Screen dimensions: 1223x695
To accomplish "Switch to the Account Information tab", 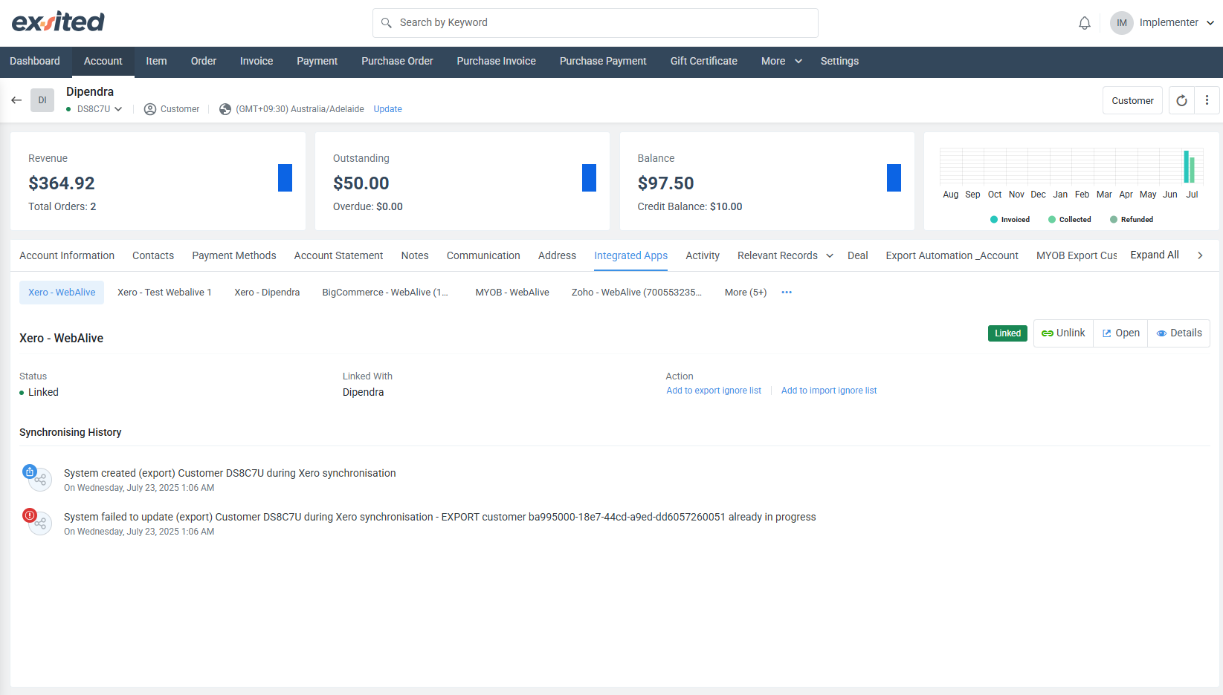I will click(67, 255).
